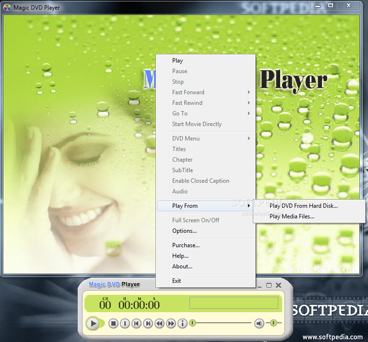368x342 pixels.
Task: Click the Magic DVD Player title bar icon
Action: (x=7, y=8)
